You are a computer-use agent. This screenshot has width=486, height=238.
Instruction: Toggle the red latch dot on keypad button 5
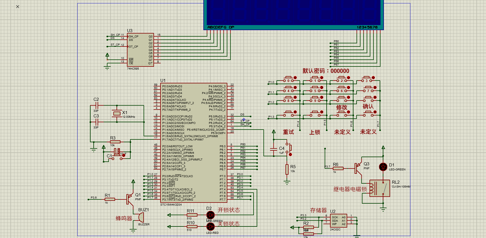click(322, 88)
